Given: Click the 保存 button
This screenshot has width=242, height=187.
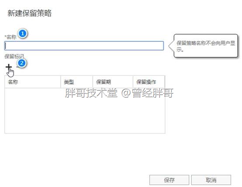Looking at the screenshot, I should tap(169, 180).
